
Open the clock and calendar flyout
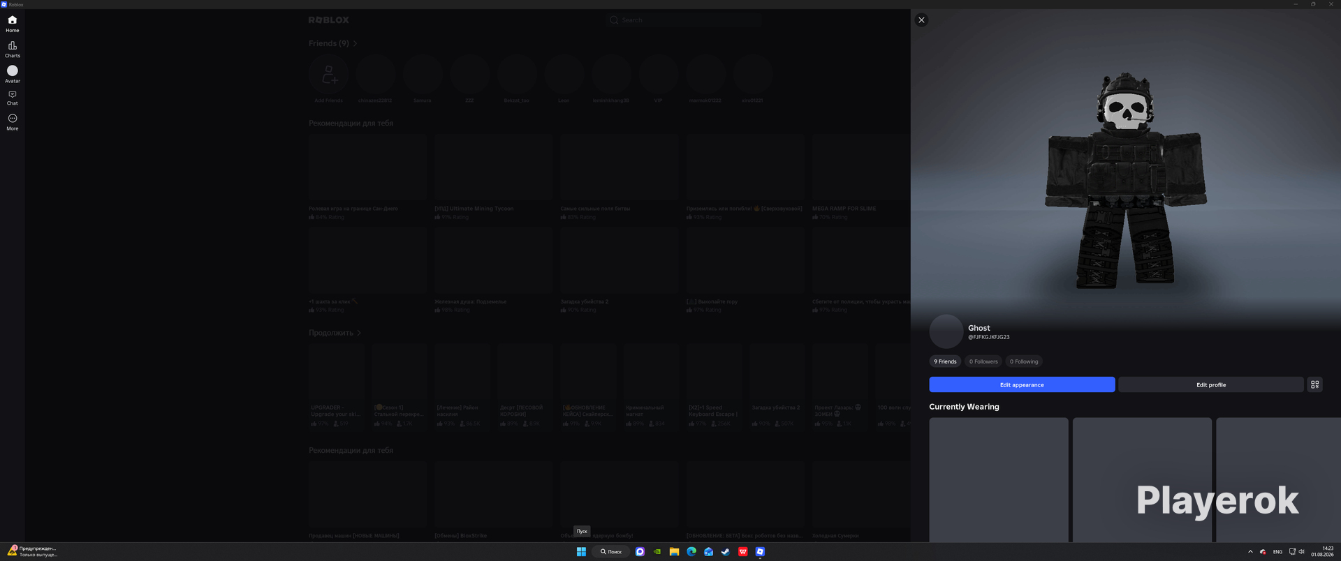pyautogui.click(x=1322, y=552)
